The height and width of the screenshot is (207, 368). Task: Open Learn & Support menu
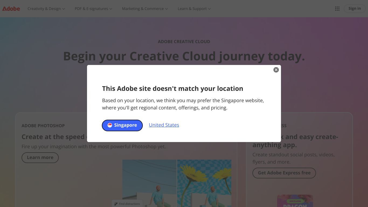coord(194,9)
